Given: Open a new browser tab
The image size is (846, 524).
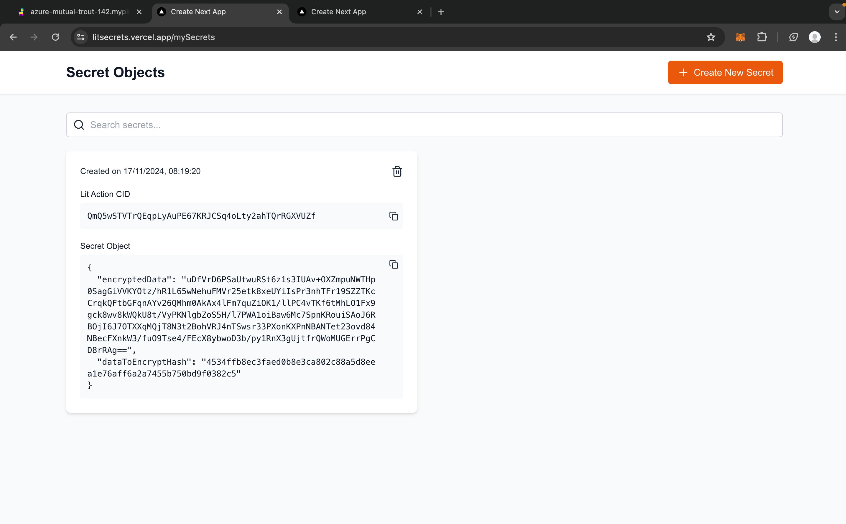Looking at the screenshot, I should pyautogui.click(x=441, y=12).
